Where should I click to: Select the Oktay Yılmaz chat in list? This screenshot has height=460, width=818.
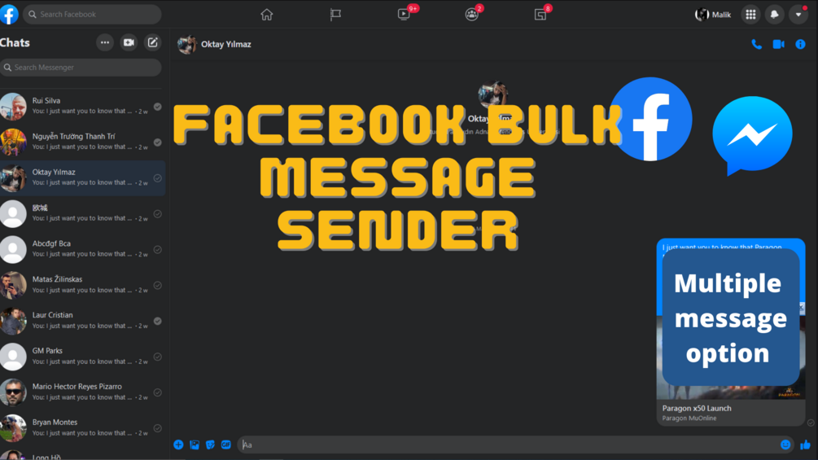(x=82, y=177)
